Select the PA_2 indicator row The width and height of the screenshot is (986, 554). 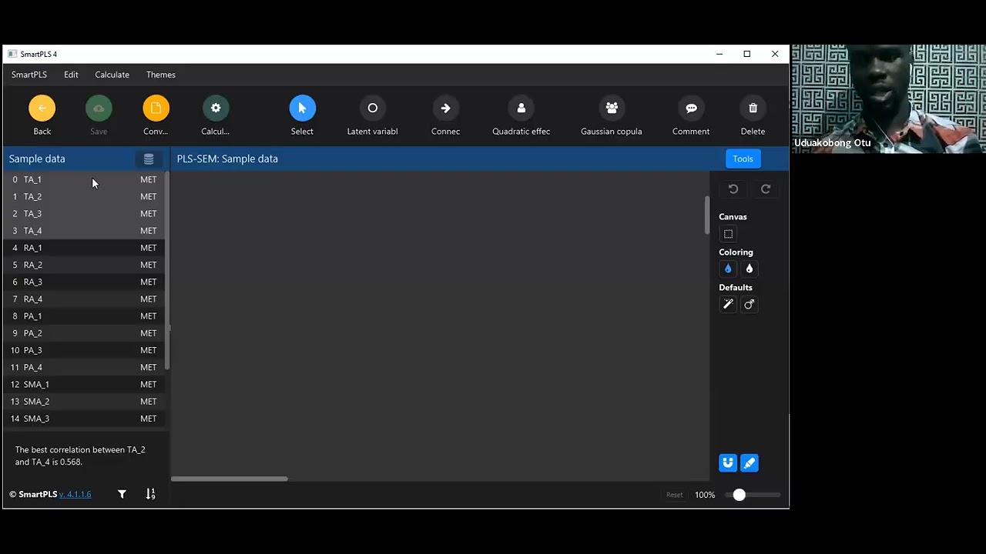[x=84, y=333]
